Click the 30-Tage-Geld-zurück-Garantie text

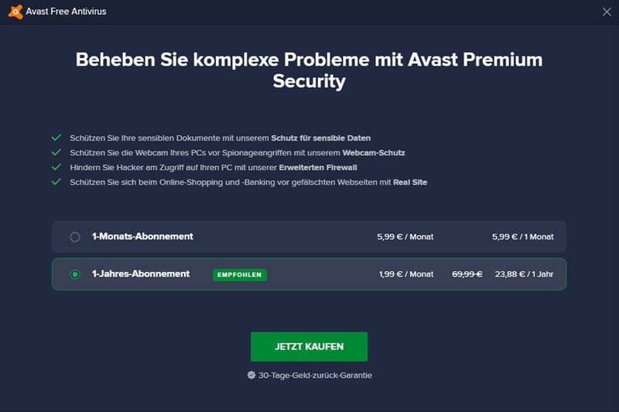[x=315, y=376]
